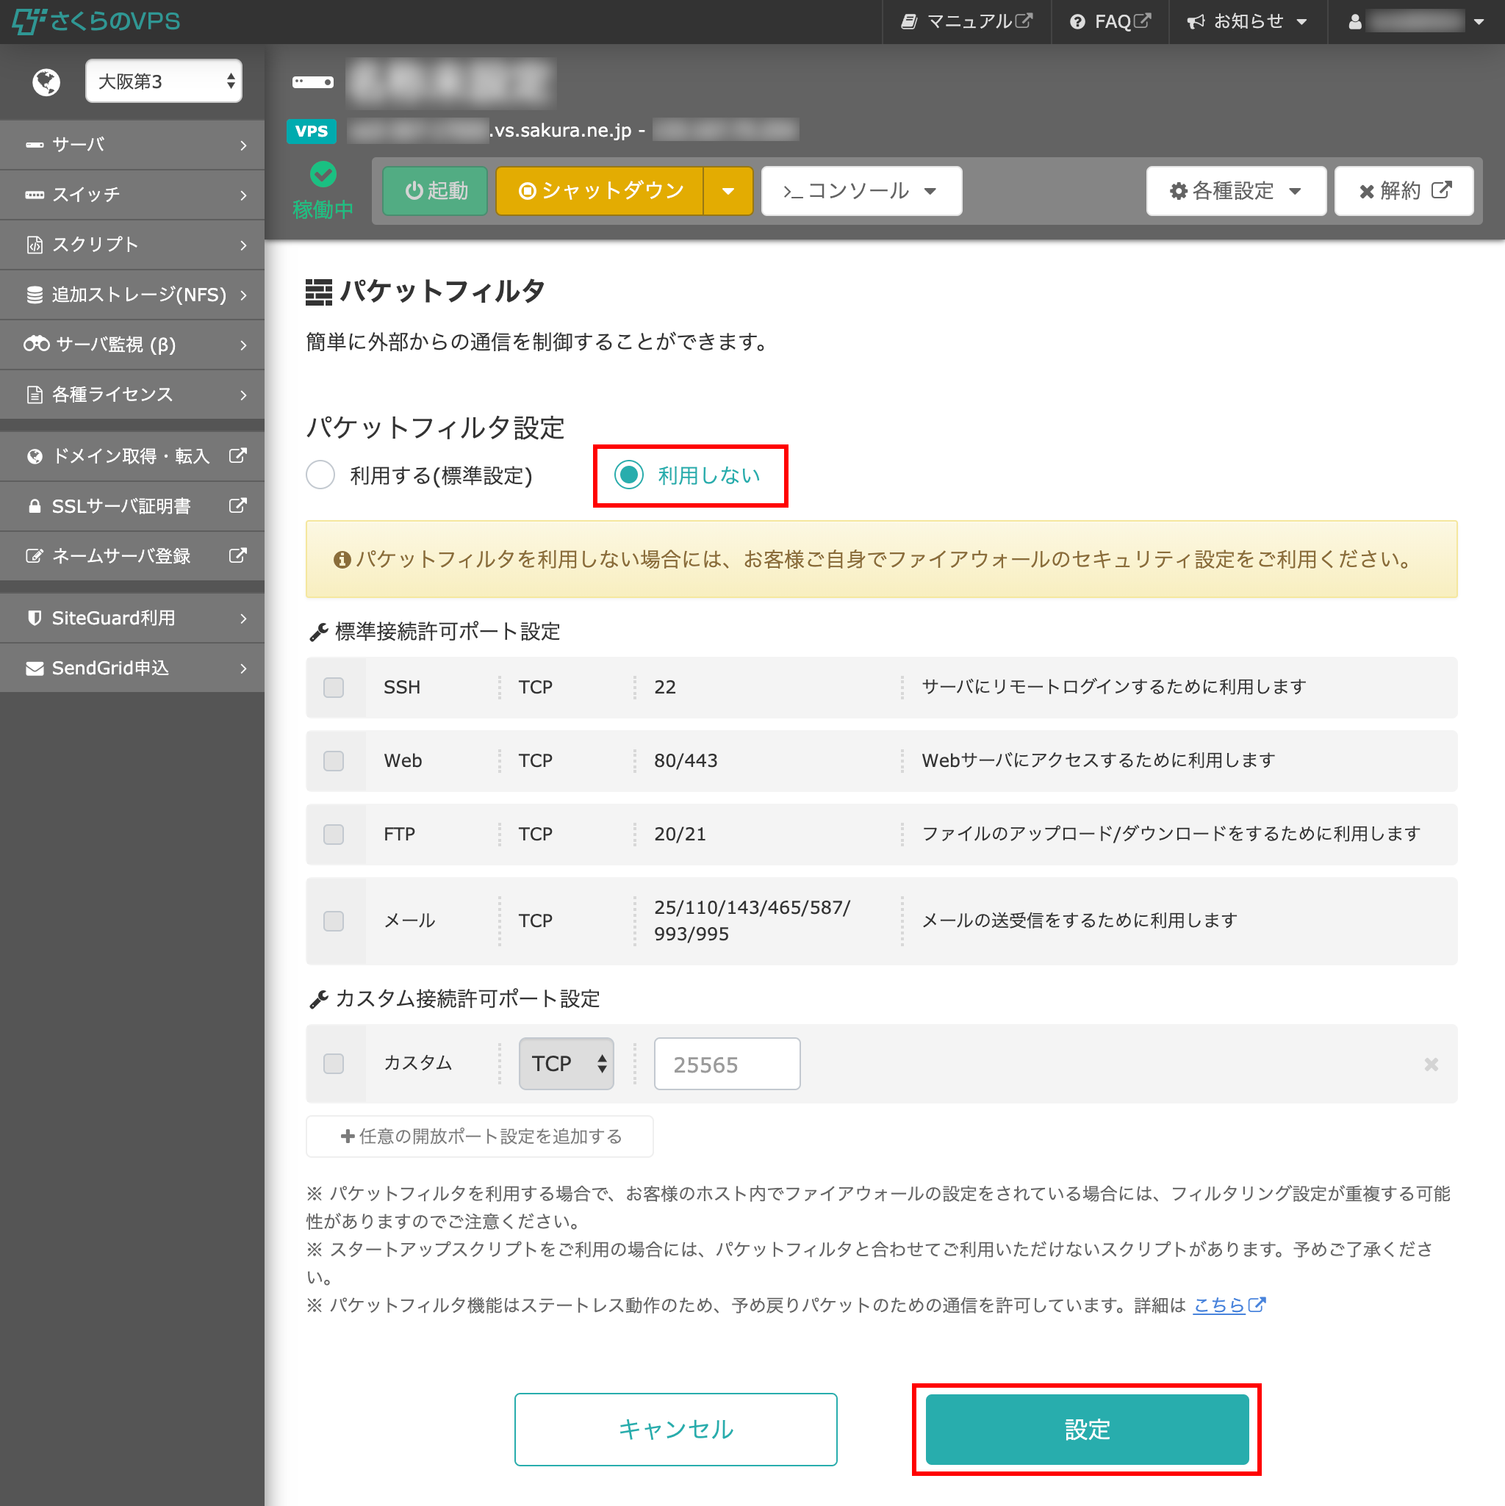Click the 設定 submit button

tap(1086, 1429)
